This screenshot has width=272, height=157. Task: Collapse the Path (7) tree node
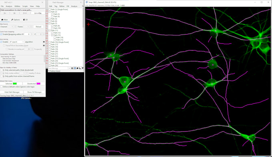50,24
